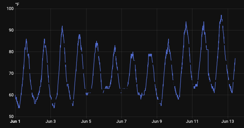The width and height of the screenshot is (244, 128).
Task: Click the 90 y-axis label
Action: click(x=11, y=30)
